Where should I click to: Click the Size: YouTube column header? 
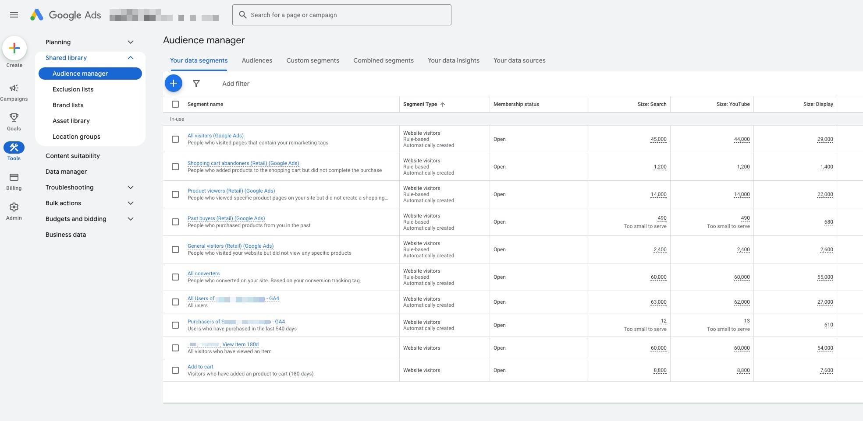(x=733, y=104)
